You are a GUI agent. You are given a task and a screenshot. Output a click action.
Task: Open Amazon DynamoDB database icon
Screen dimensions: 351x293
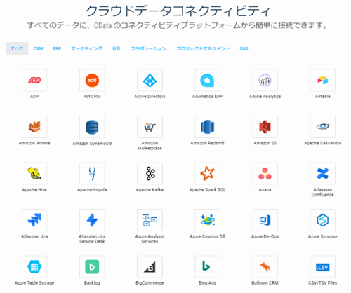(92, 127)
